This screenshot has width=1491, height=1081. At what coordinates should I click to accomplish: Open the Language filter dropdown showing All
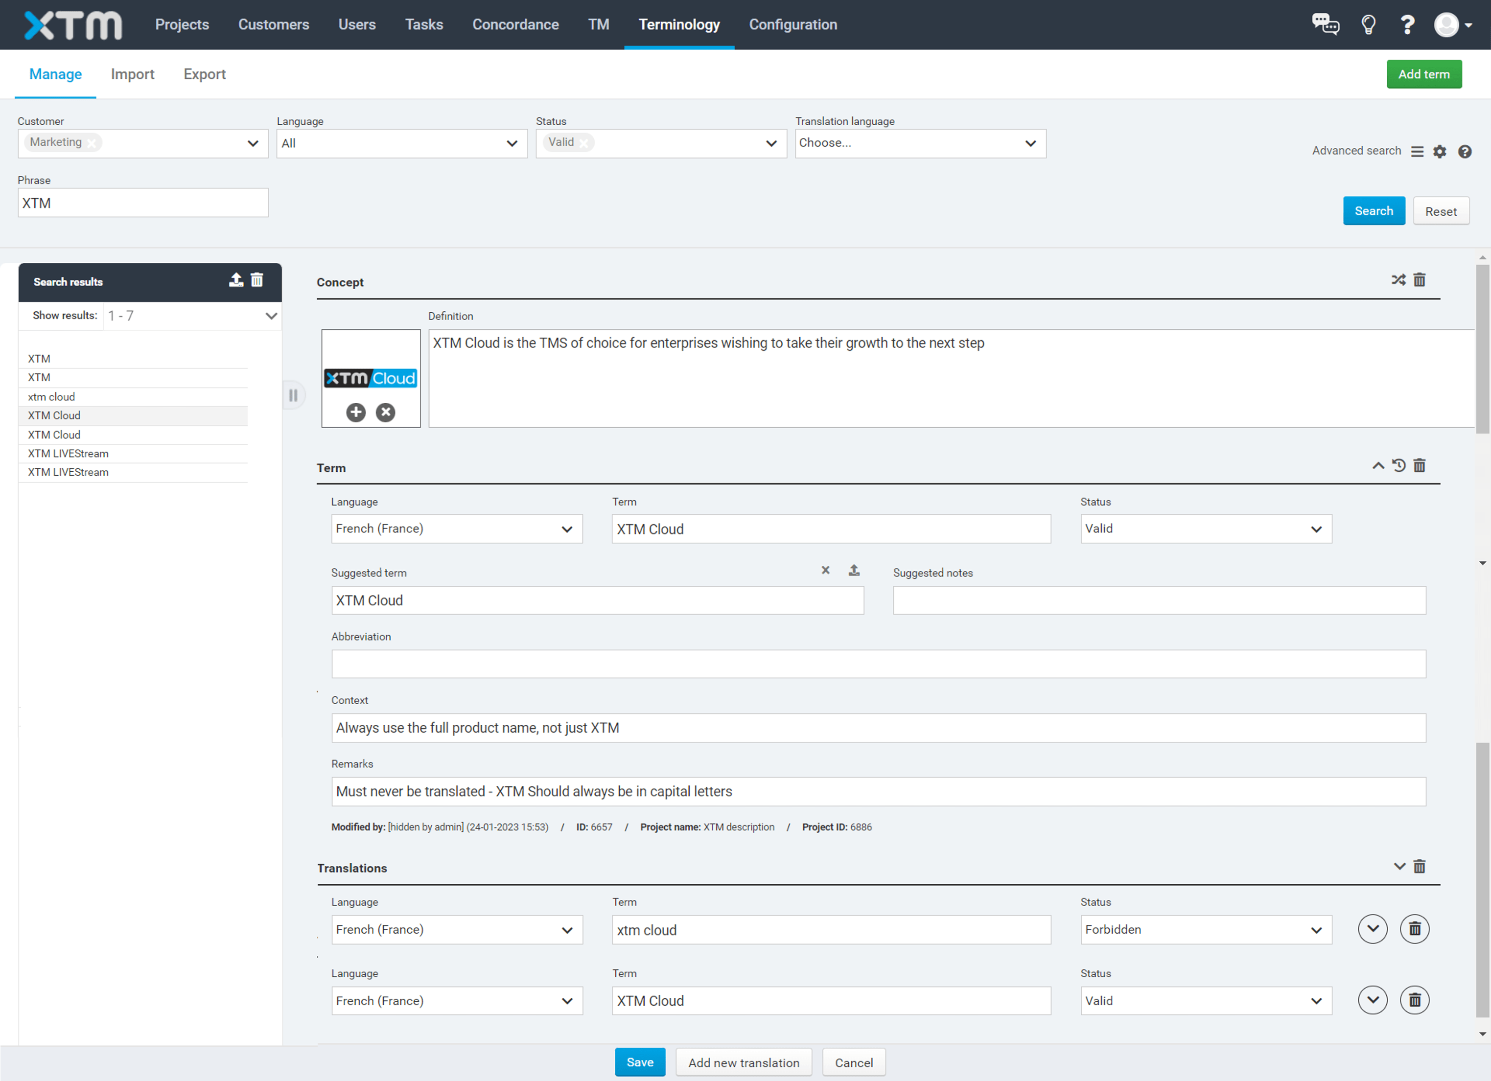[x=402, y=143]
